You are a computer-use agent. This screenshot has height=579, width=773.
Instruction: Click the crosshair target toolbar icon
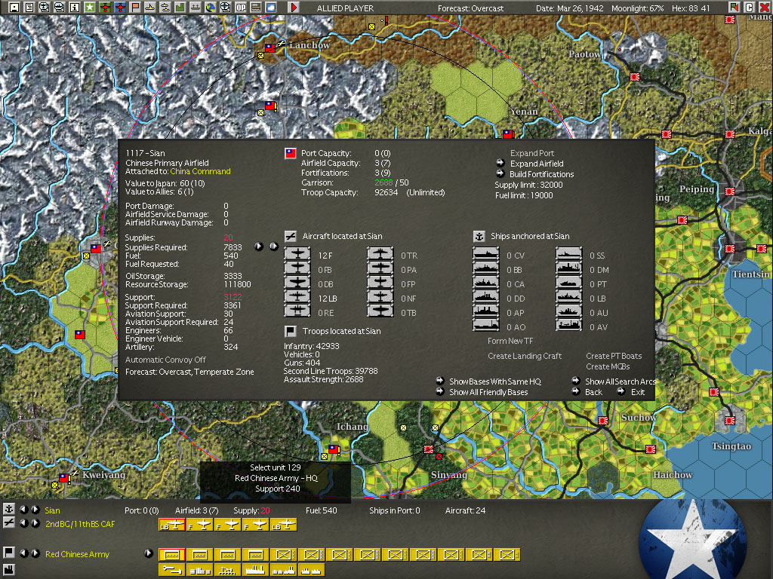[225, 8]
